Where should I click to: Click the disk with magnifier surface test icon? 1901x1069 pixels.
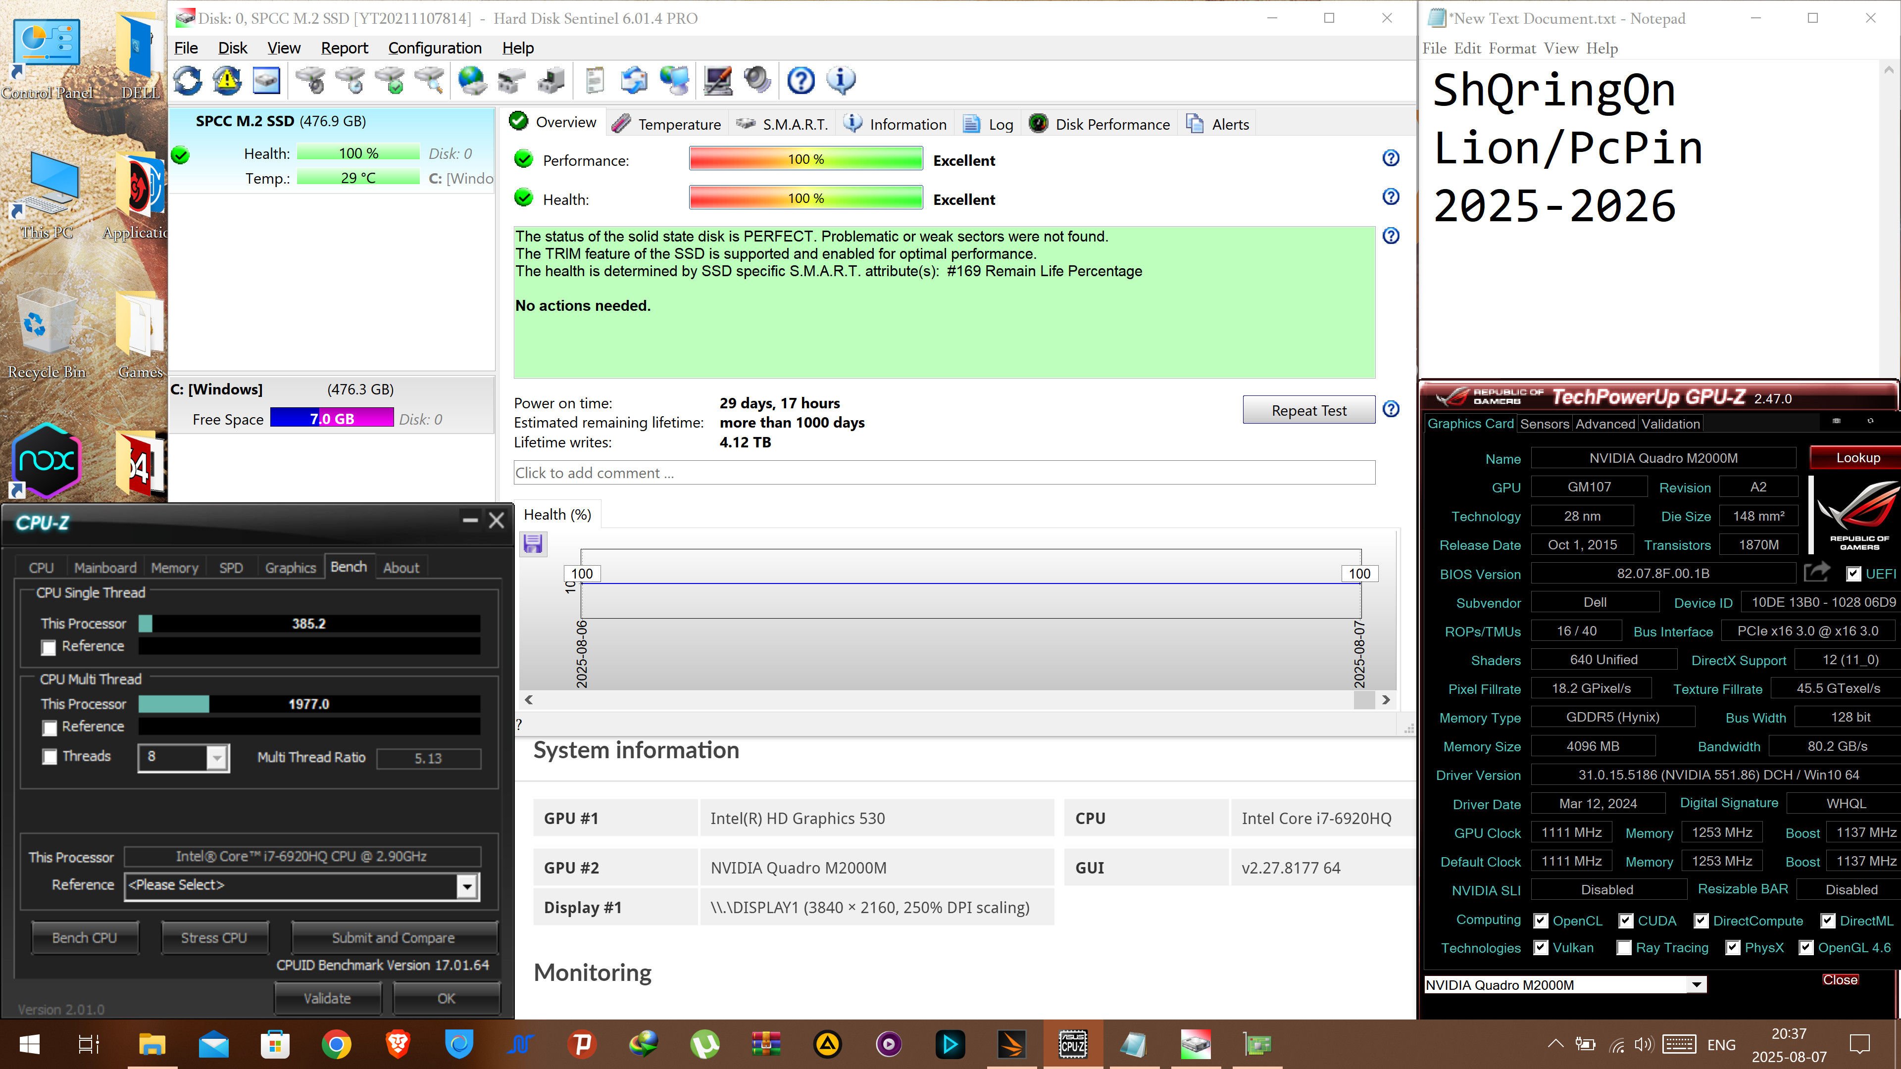(430, 80)
